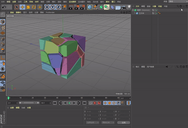188x128 pixels.
Task: Open the scale mode dropdown
Action: tap(108, 123)
